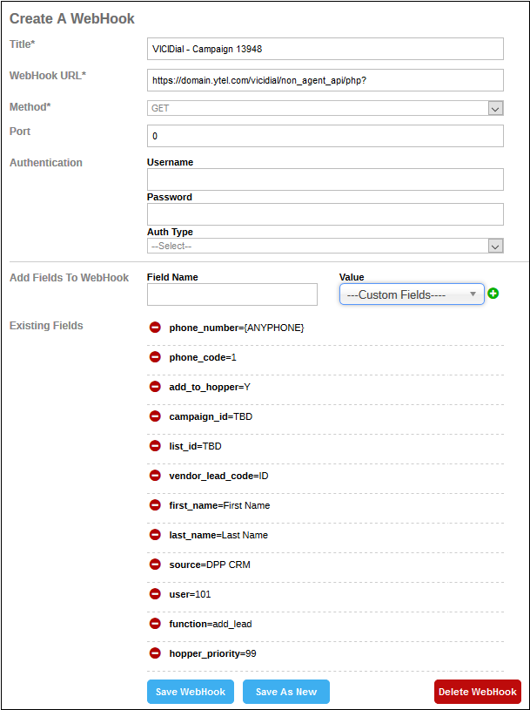Viewport: 530px width, 710px height.
Task: Focus the Title text field
Action: 325,49
